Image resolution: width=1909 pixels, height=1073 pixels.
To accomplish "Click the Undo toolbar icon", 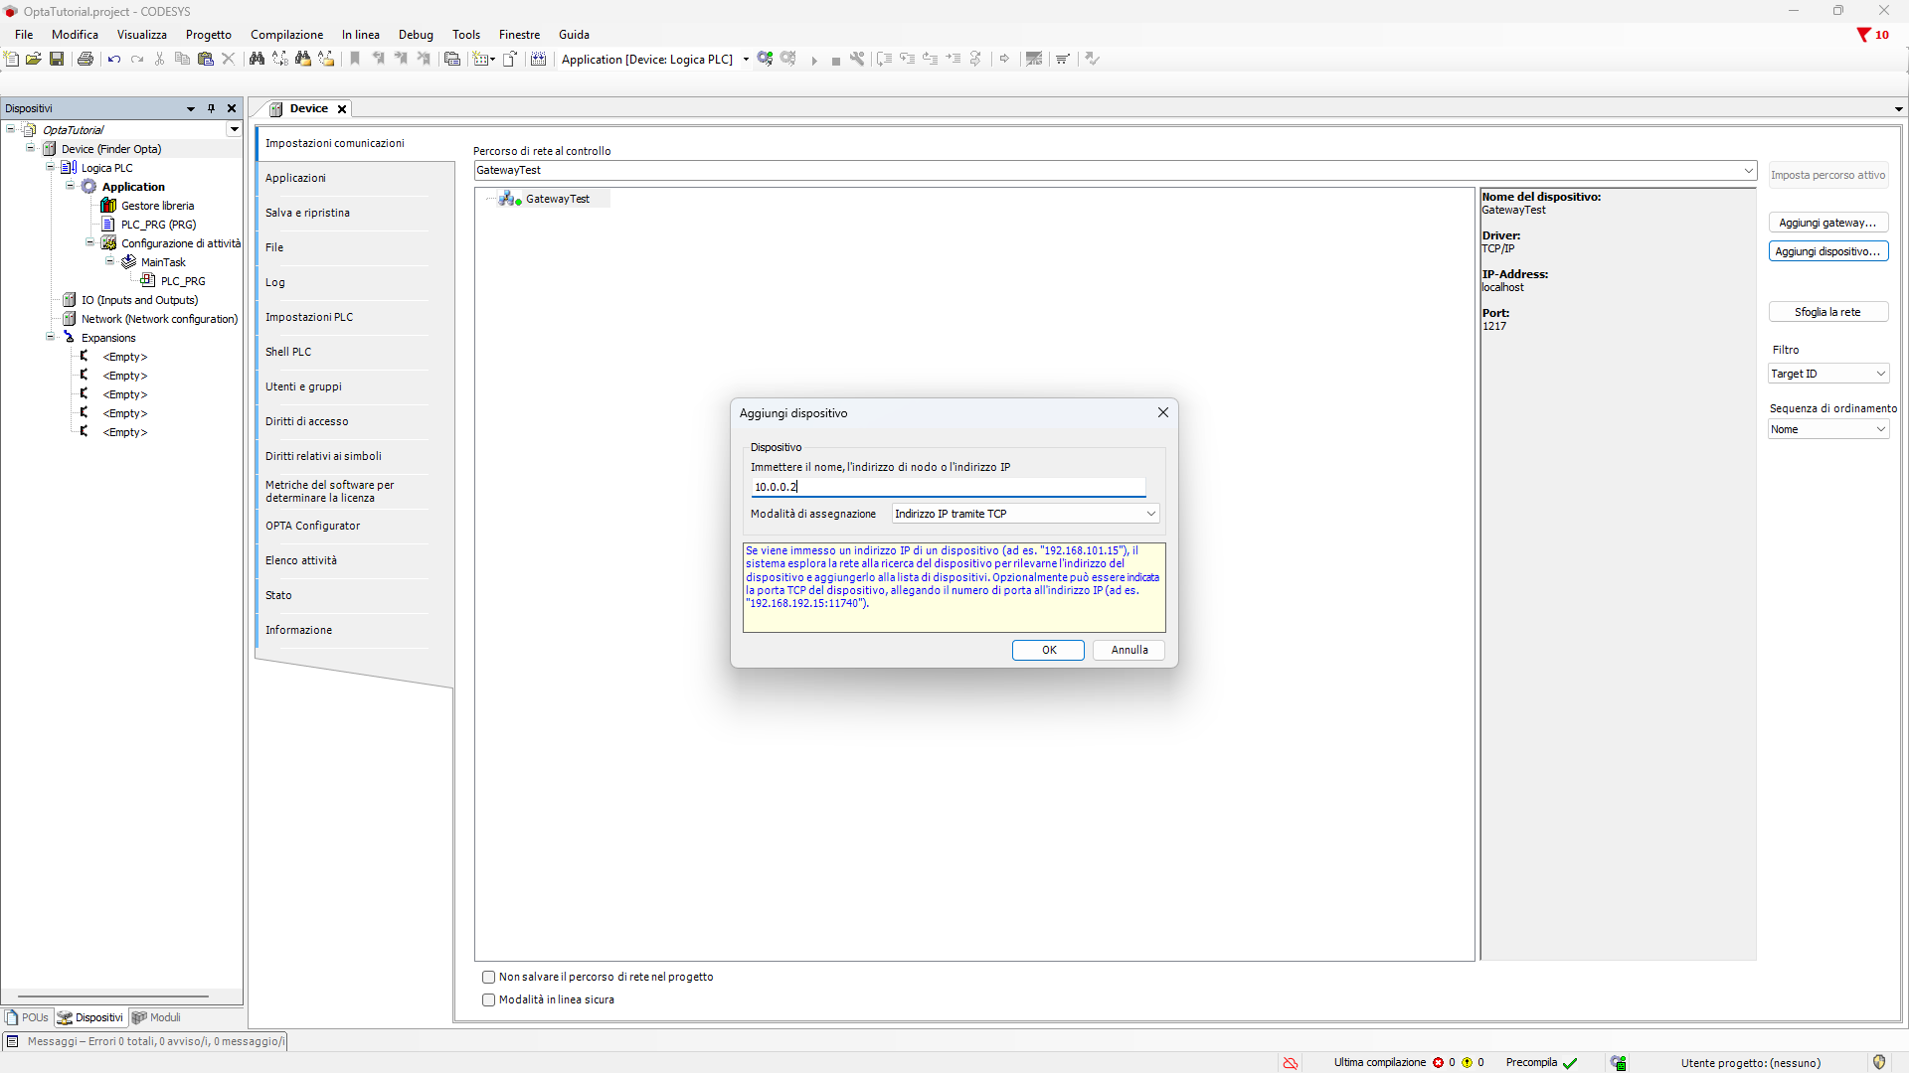I will pyautogui.click(x=114, y=59).
